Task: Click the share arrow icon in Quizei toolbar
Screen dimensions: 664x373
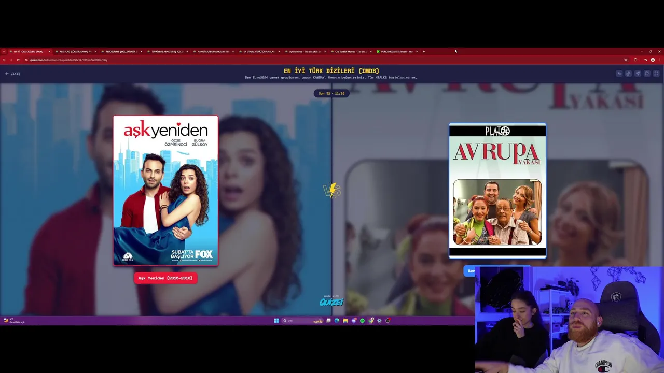Action: point(638,74)
